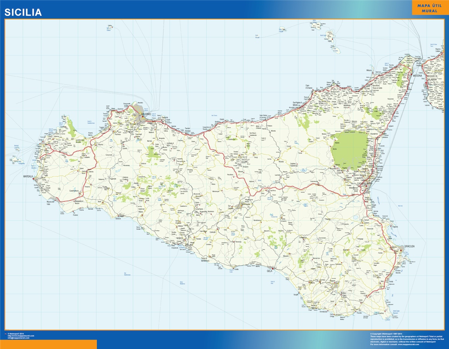449x349 pixels.
Task: Click the Agrigento town label
Action: coord(180,238)
